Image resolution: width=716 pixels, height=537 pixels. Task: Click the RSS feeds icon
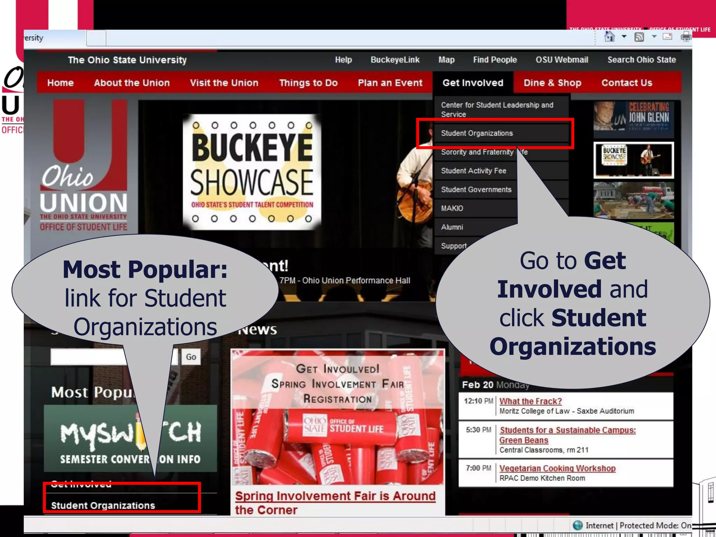[x=639, y=37]
